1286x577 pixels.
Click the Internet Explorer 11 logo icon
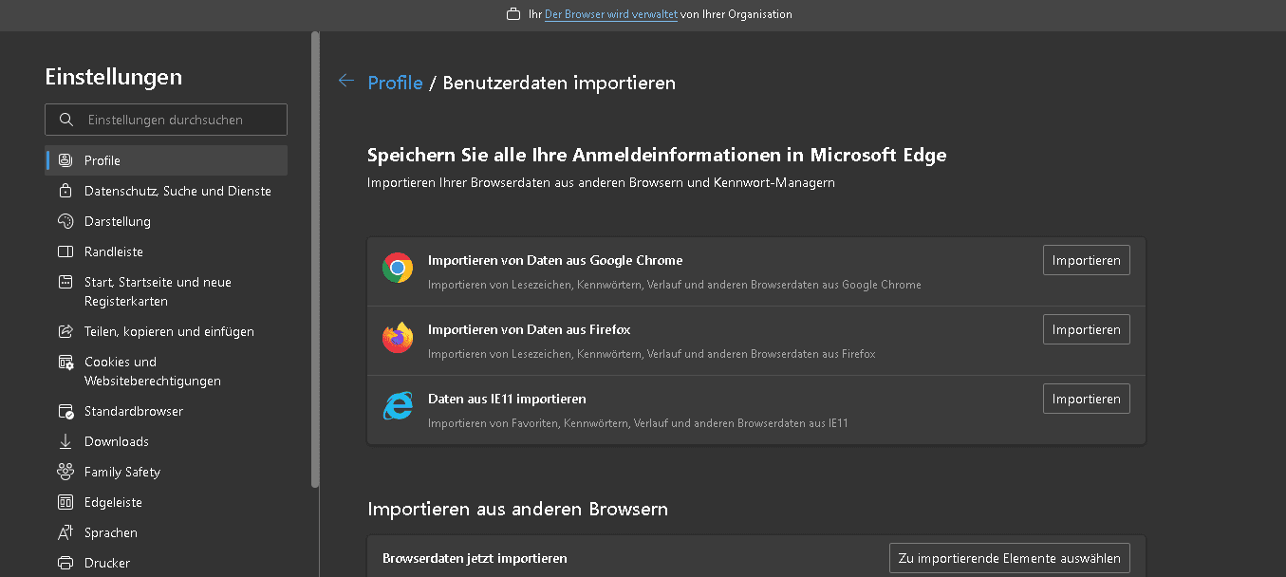pyautogui.click(x=398, y=407)
